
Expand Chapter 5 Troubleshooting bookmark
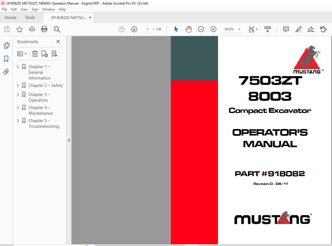point(18,121)
